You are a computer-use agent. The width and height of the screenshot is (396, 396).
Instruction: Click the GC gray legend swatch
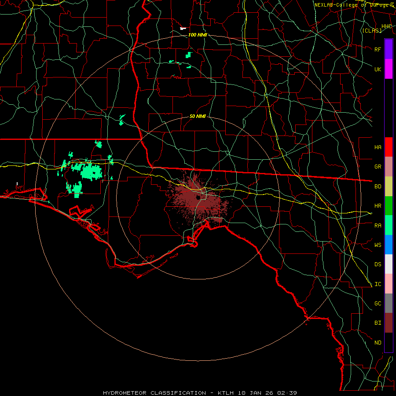click(389, 303)
